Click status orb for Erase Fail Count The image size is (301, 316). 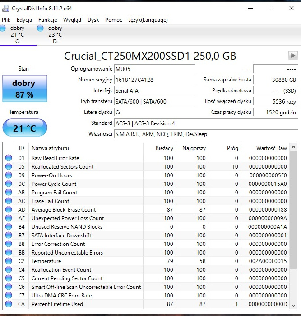tap(9, 201)
